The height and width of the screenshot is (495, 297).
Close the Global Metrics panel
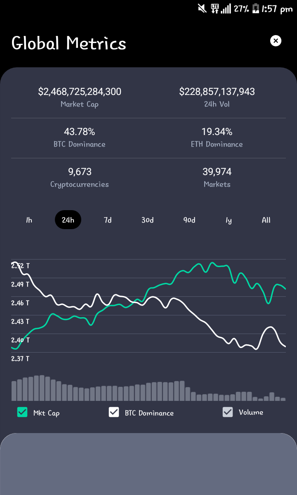click(276, 41)
